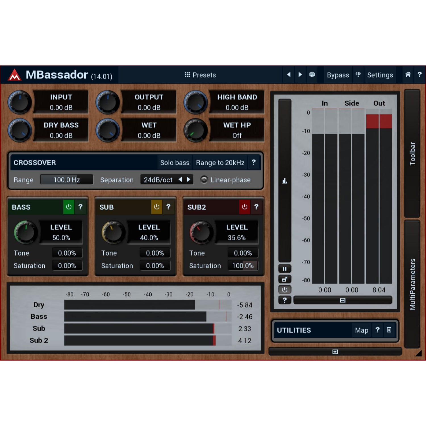Viewport: 426px width, 426px height.
Task: Open Utilities help question mark
Action: [x=377, y=330]
